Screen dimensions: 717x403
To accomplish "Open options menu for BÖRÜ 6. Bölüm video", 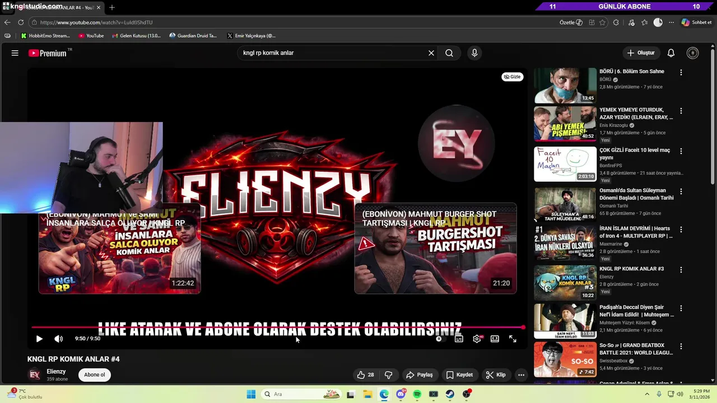I will point(681,73).
